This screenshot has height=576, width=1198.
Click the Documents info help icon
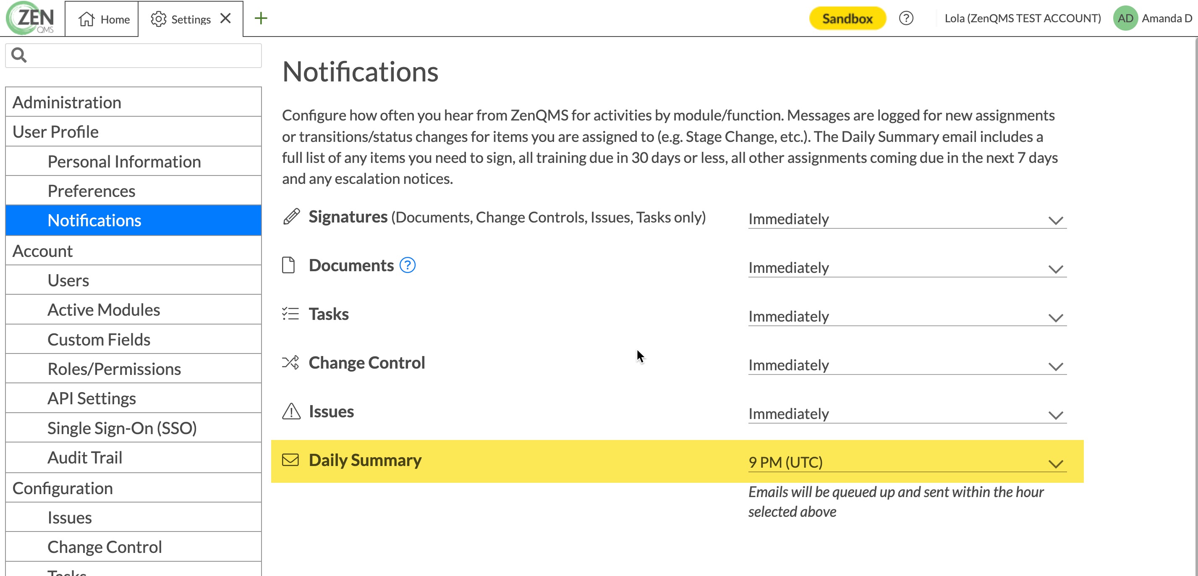pos(408,266)
